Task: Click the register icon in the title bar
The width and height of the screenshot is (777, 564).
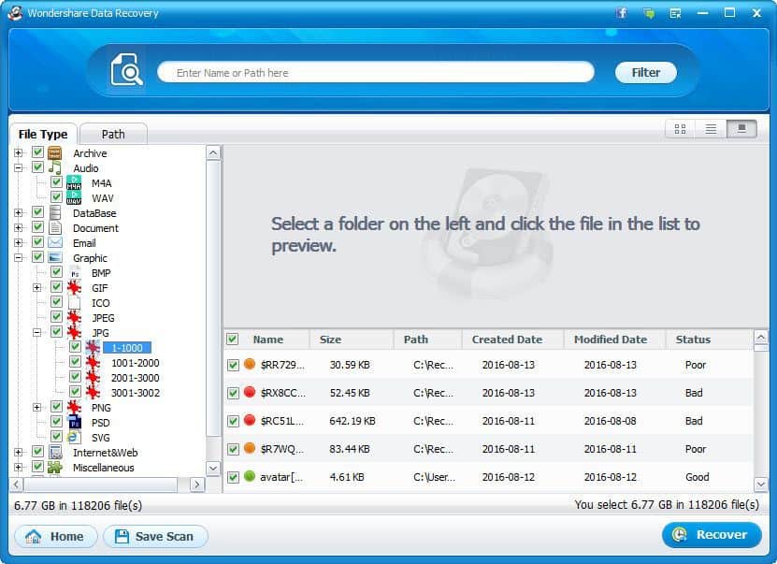Action: point(675,13)
